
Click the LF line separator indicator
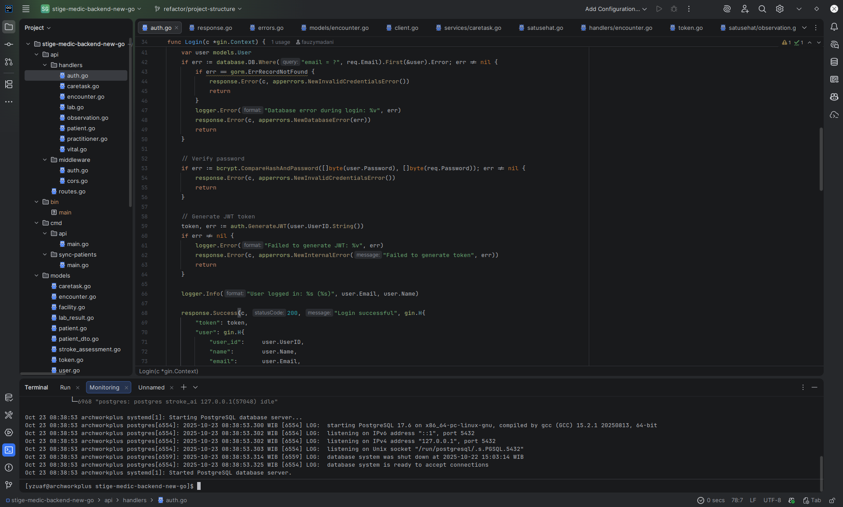pyautogui.click(x=753, y=500)
